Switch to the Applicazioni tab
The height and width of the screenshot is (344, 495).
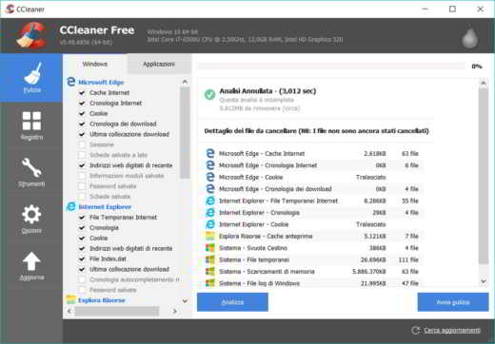[x=159, y=64]
